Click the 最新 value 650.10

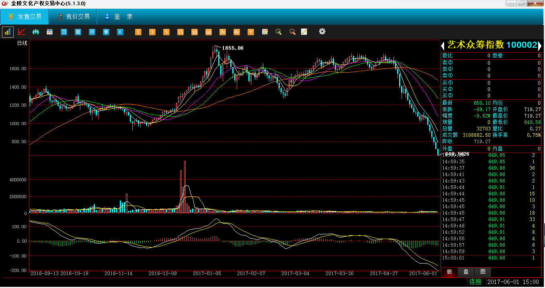coord(482,103)
